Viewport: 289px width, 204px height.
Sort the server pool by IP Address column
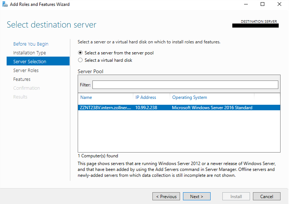(146, 97)
